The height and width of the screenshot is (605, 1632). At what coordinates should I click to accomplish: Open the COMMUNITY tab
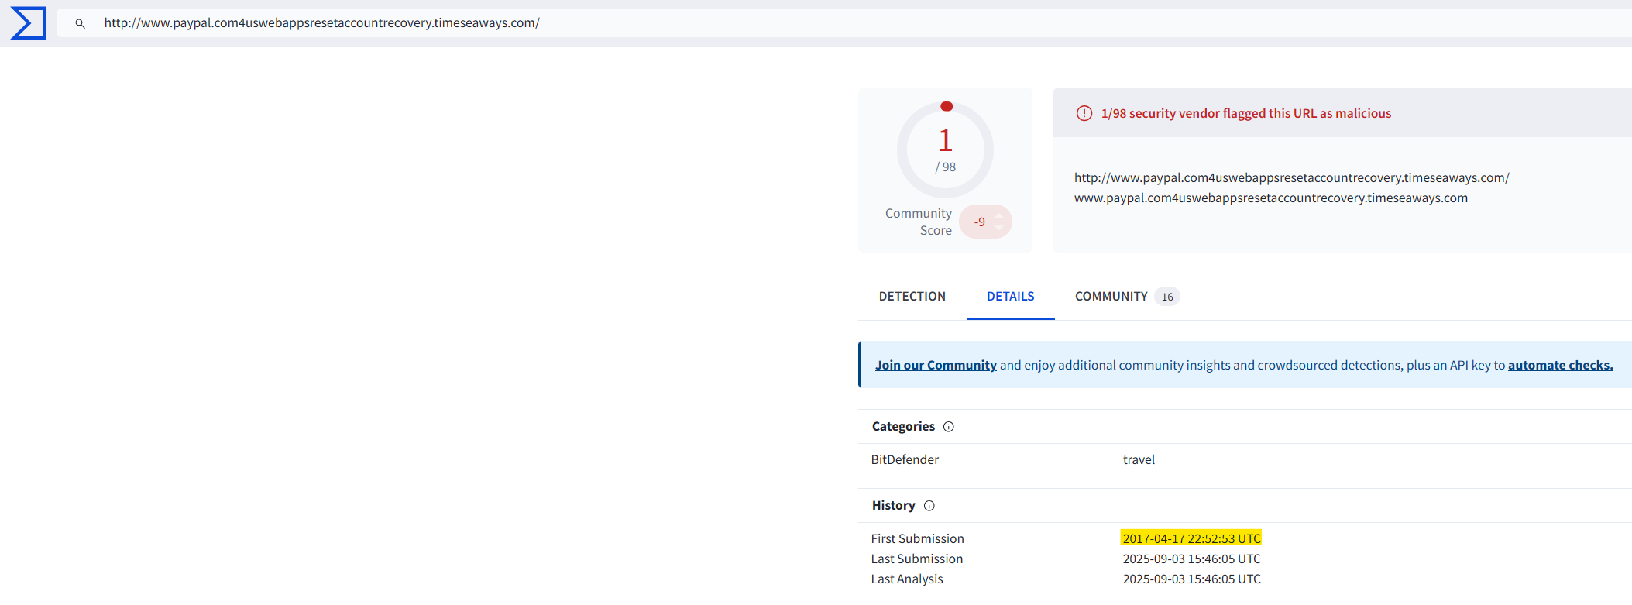tap(1111, 297)
